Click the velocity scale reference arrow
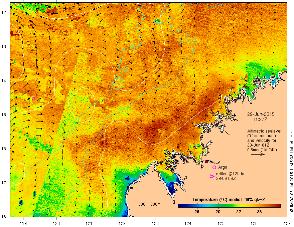 (x=258, y=154)
